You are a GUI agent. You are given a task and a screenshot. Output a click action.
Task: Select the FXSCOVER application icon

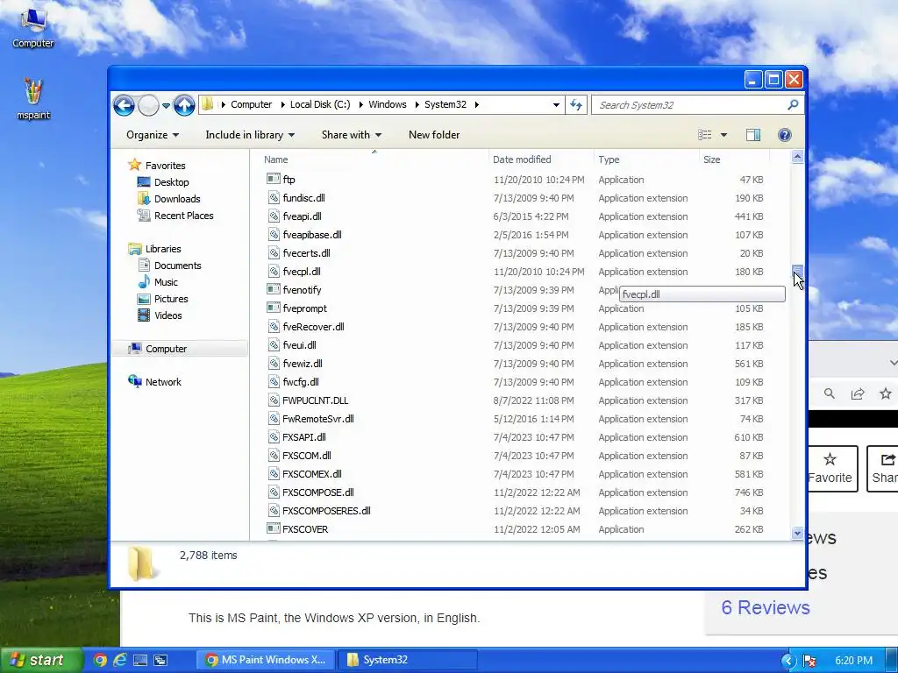pyautogui.click(x=274, y=528)
